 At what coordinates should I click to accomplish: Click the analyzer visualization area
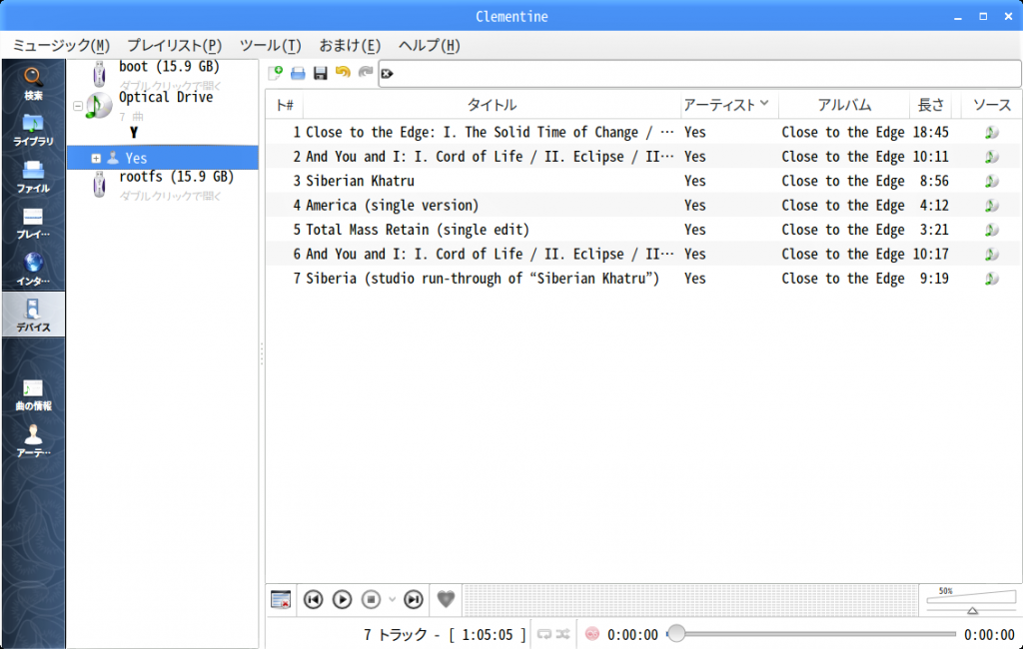pyautogui.click(x=691, y=599)
